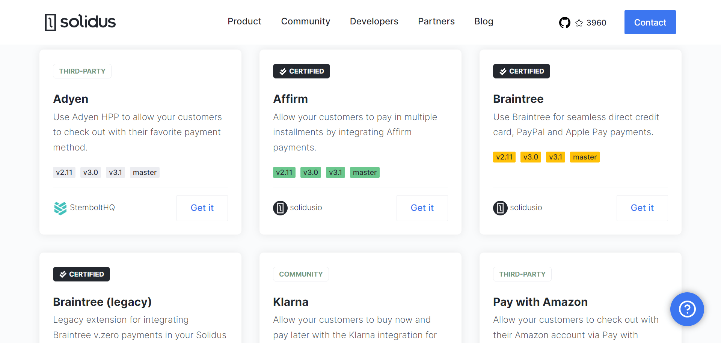Screen dimensions: 721x343
Task: Select the solidusio icon under Affirm
Action: [280, 208]
